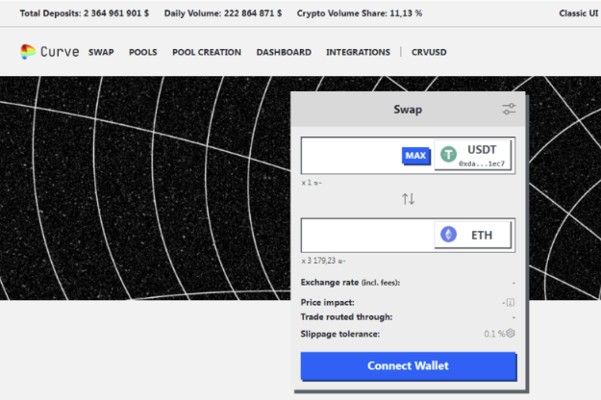Open the USDT token selector
This screenshot has height=400, width=601.
tap(473, 155)
